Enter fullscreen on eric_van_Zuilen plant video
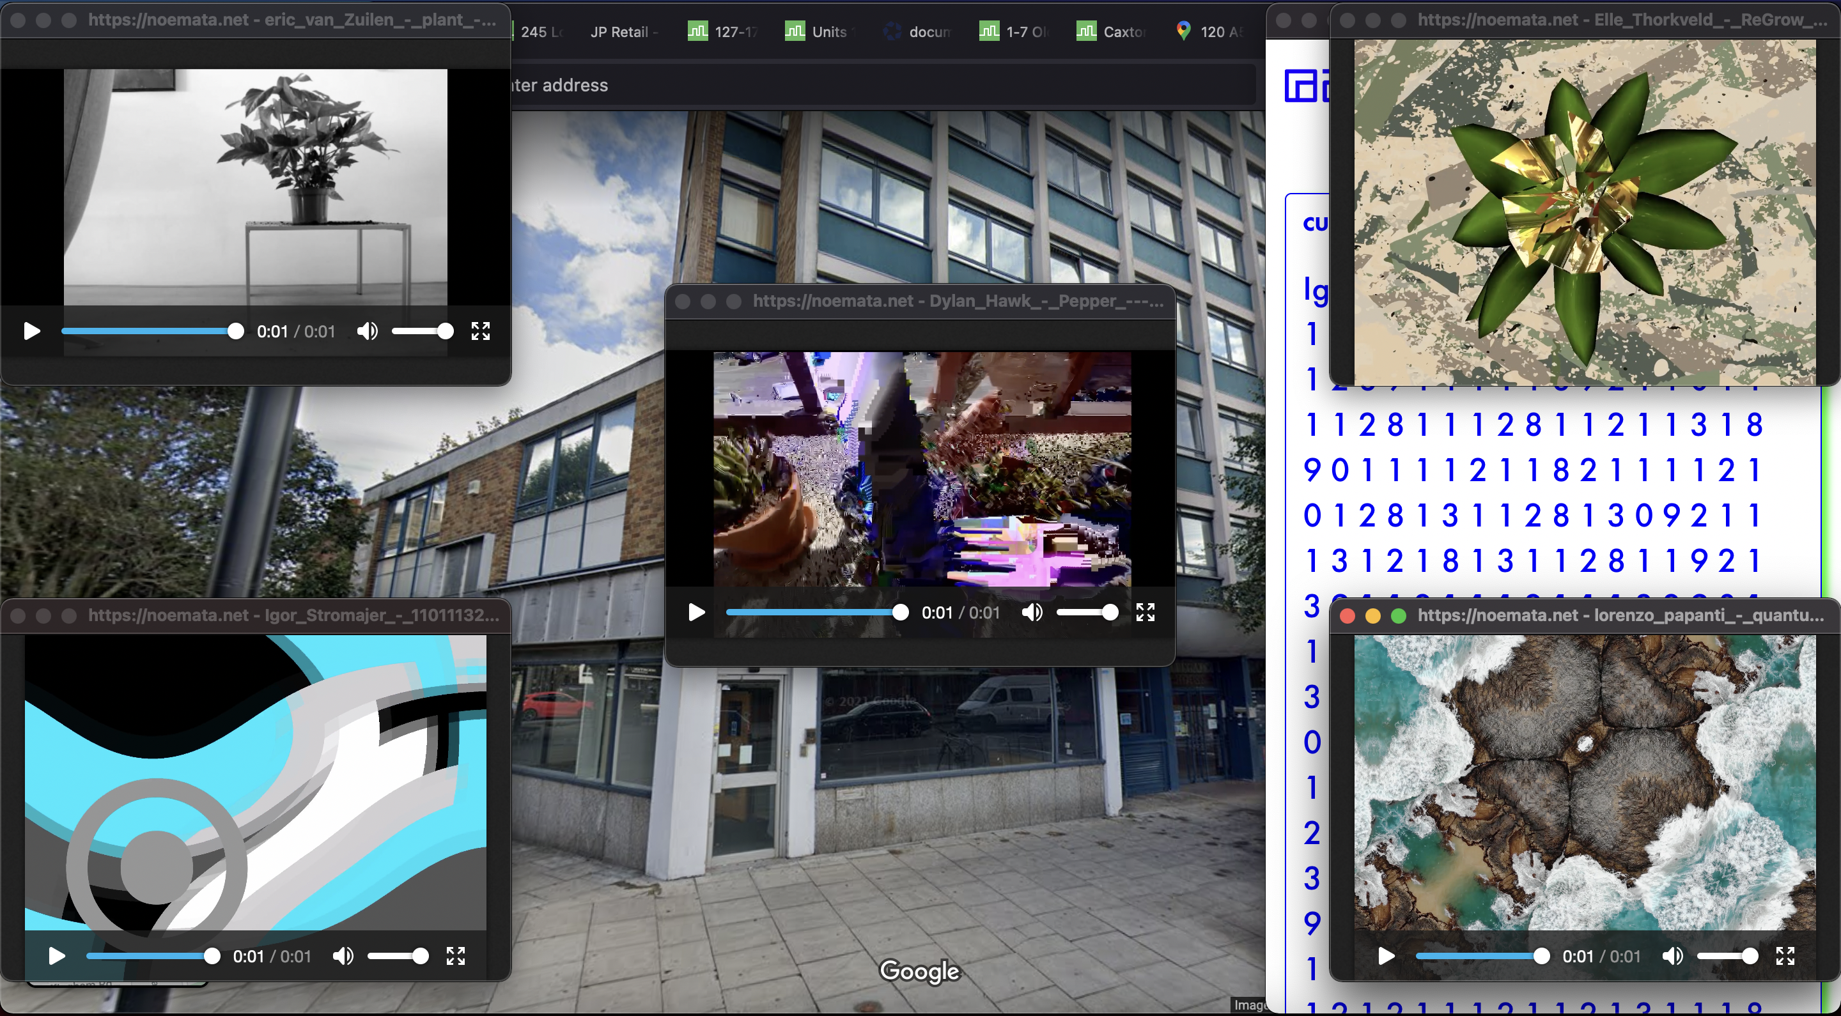This screenshot has width=1841, height=1016. 480,332
